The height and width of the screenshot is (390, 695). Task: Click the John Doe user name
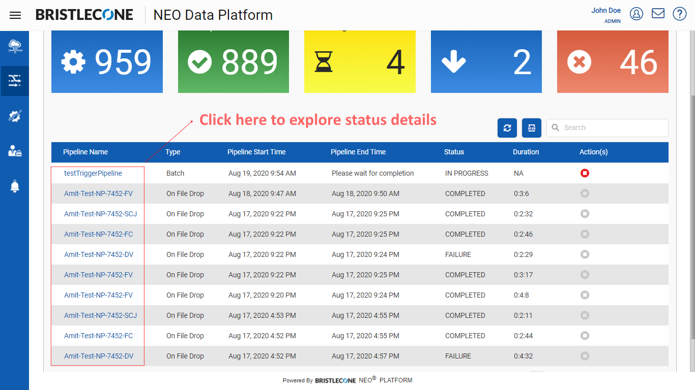point(606,10)
